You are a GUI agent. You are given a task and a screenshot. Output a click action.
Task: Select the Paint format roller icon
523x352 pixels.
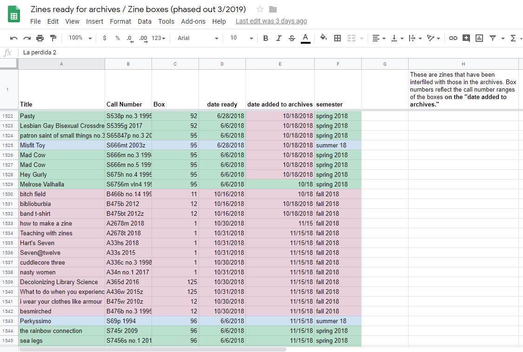pyautogui.click(x=53, y=38)
